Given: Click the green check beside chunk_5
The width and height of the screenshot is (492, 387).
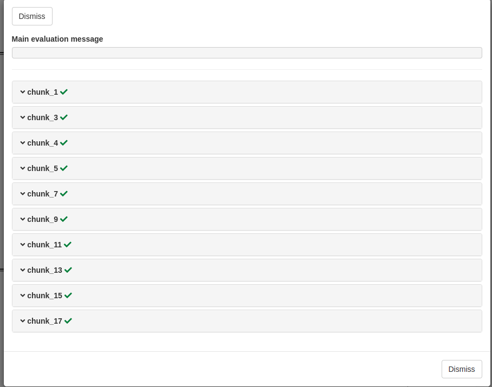Looking at the screenshot, I should [x=64, y=168].
